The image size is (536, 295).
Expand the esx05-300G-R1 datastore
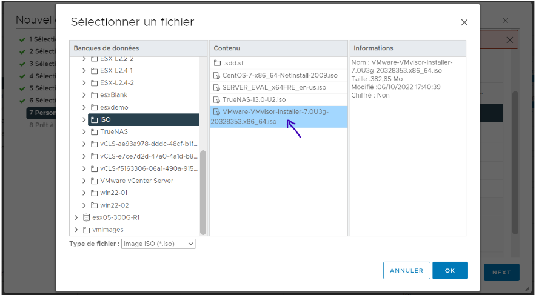(76, 217)
